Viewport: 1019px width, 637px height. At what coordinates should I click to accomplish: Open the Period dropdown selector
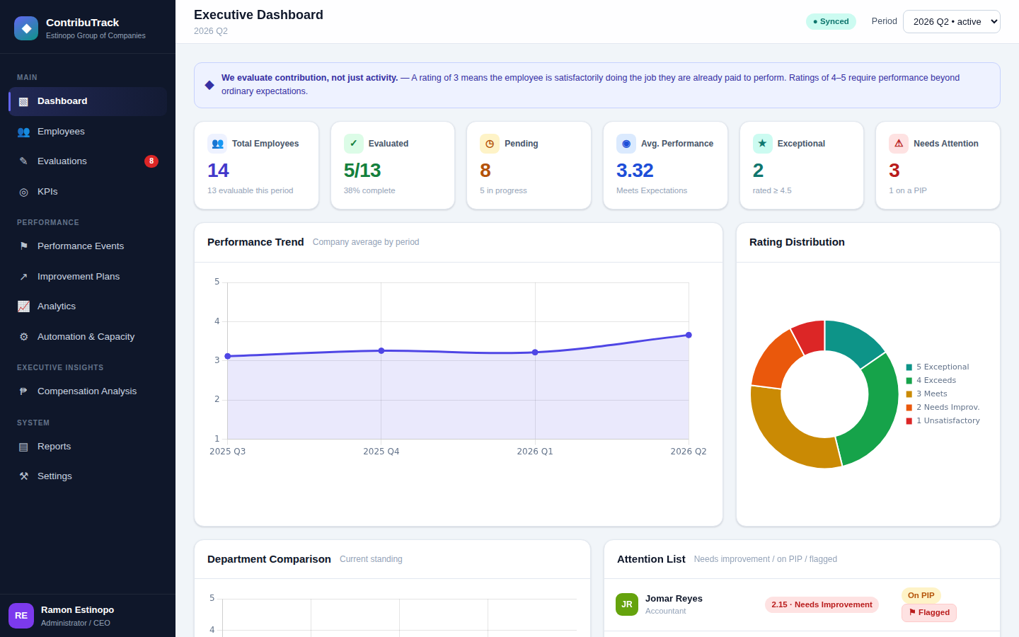point(952,21)
